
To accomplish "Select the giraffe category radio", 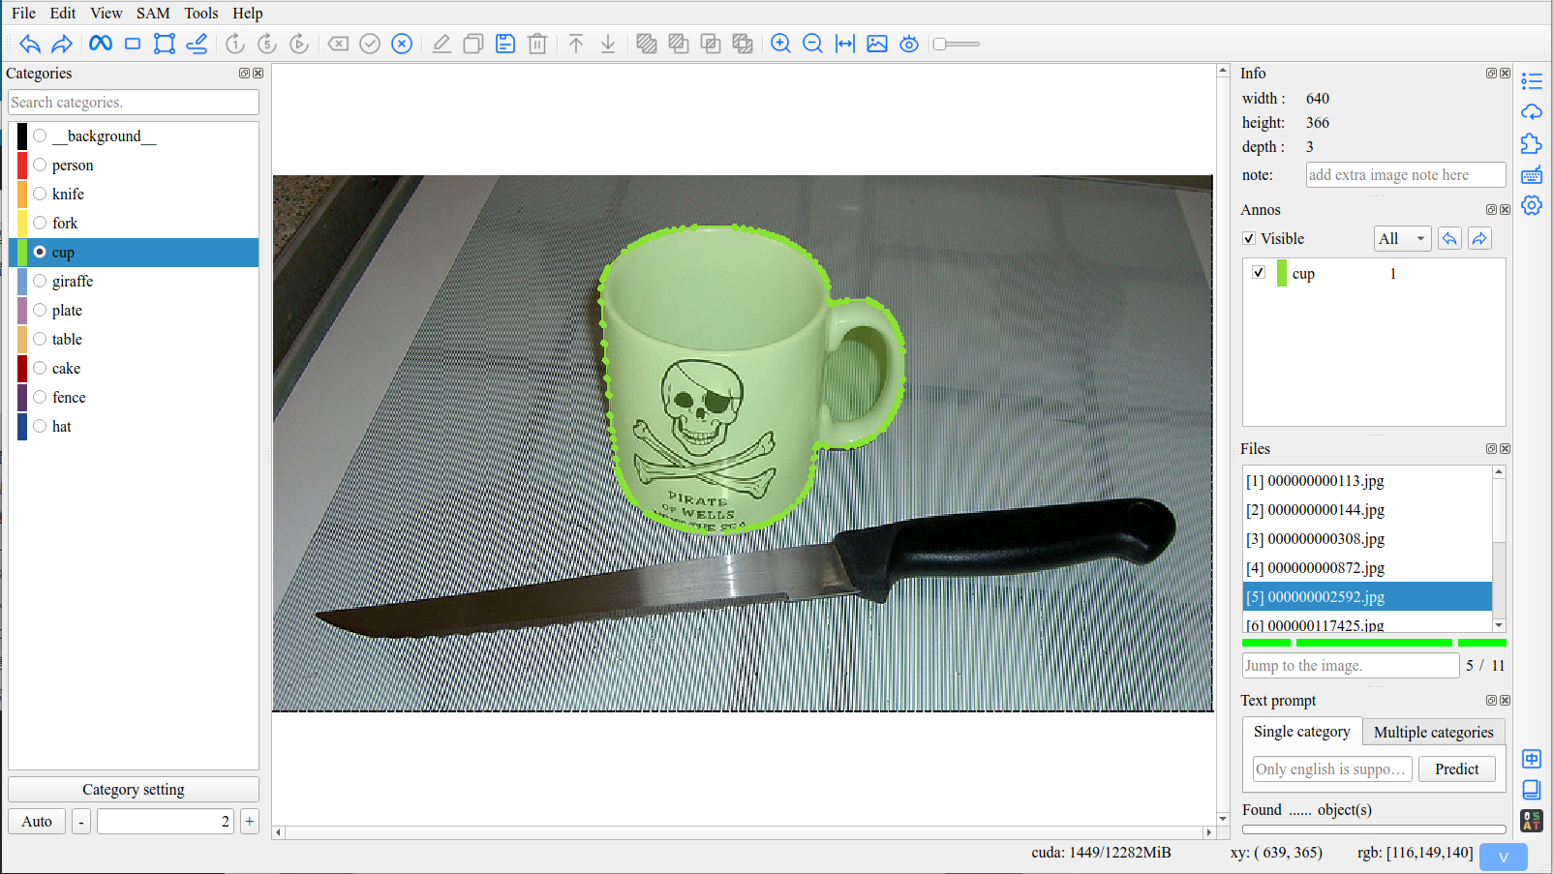I will pyautogui.click(x=40, y=281).
